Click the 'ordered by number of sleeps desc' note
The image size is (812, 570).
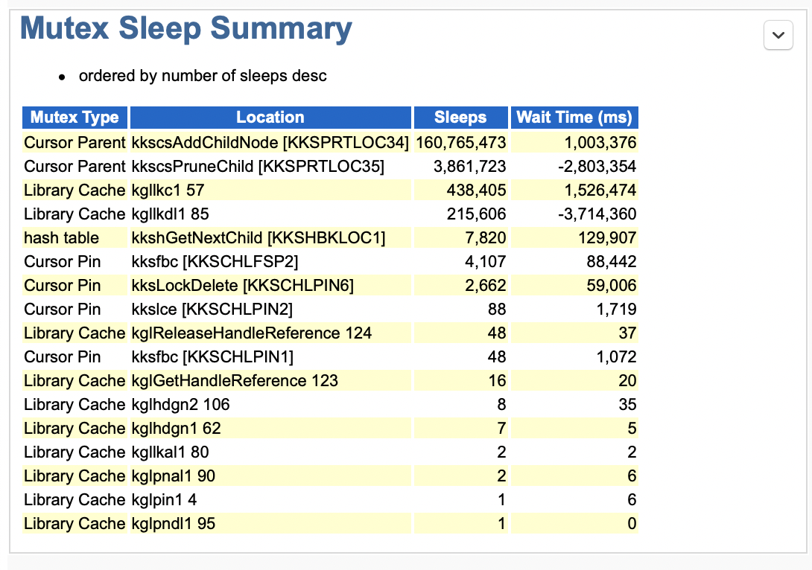pyautogui.click(x=203, y=76)
